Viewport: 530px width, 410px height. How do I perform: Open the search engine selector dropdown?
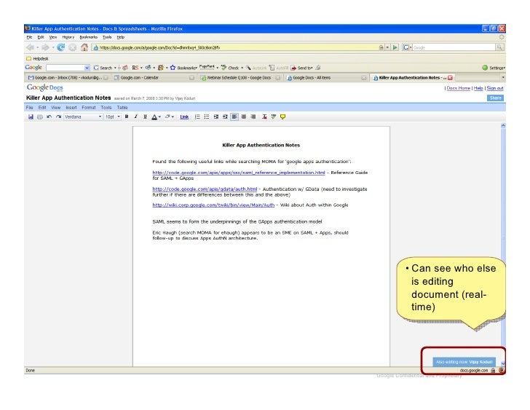point(407,47)
